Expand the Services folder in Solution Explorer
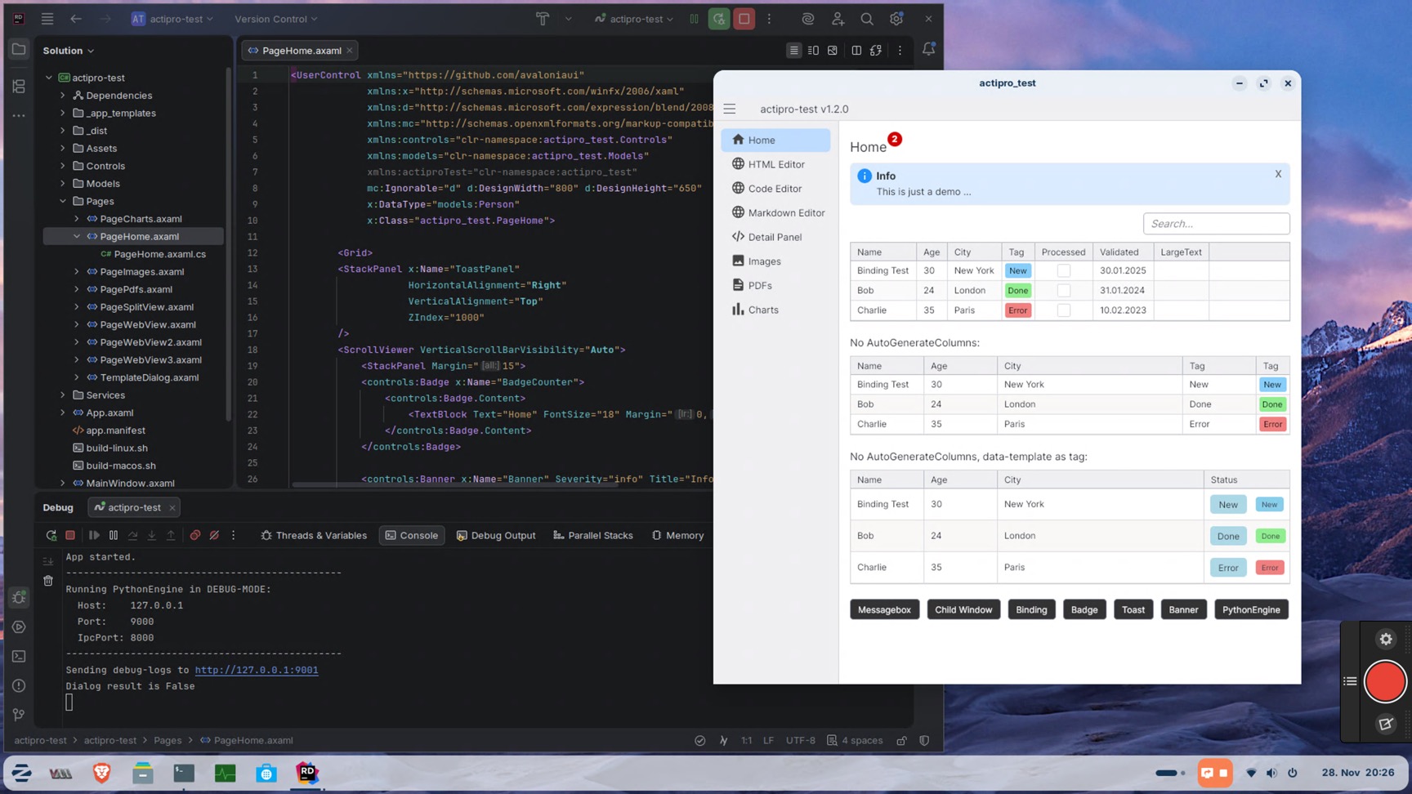 pos(62,395)
